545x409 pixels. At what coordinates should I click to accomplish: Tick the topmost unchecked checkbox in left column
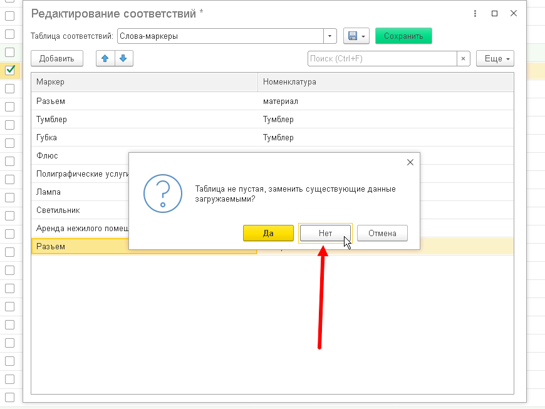pos(10,16)
